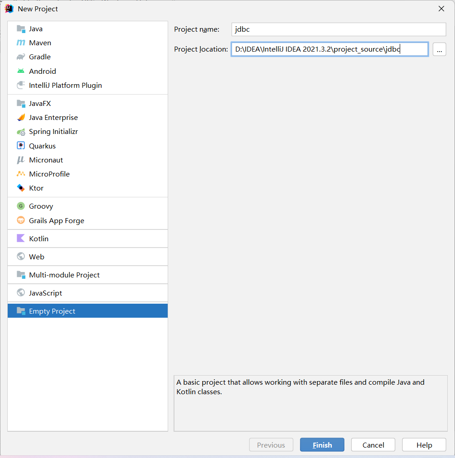Close the New Project dialog window
Viewport: 455px width, 458px height.
tap(441, 9)
